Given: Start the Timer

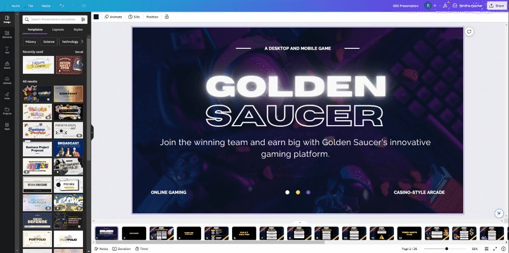Looking at the screenshot, I should (x=142, y=249).
